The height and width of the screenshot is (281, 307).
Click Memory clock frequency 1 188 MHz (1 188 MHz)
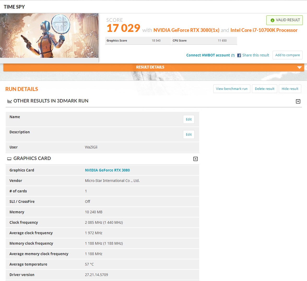pyautogui.click(x=104, y=243)
